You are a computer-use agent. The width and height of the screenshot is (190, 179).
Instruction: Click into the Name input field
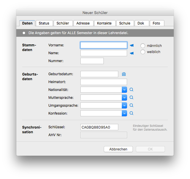[x=104, y=53]
